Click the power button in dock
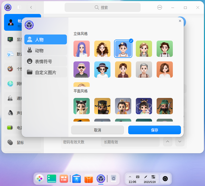 tap(165, 179)
